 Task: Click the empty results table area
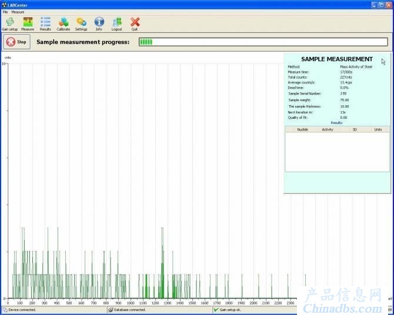tap(337, 152)
